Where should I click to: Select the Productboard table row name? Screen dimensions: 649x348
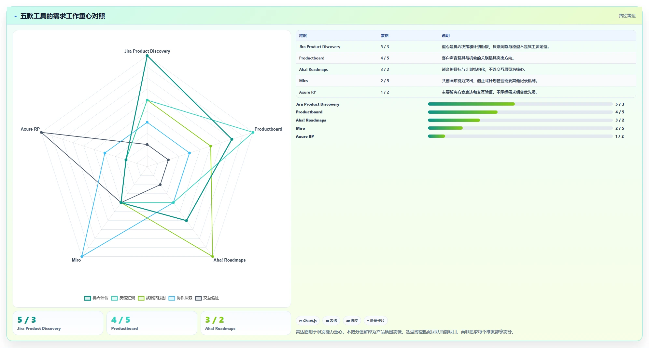click(x=312, y=58)
